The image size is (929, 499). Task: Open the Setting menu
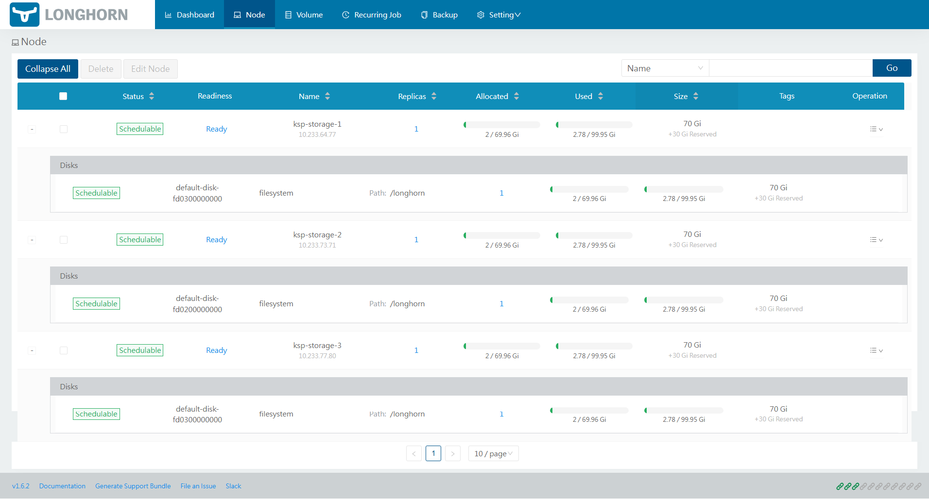499,15
